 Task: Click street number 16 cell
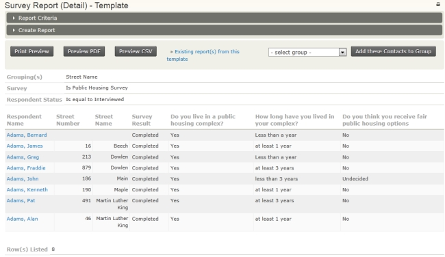coord(88,146)
